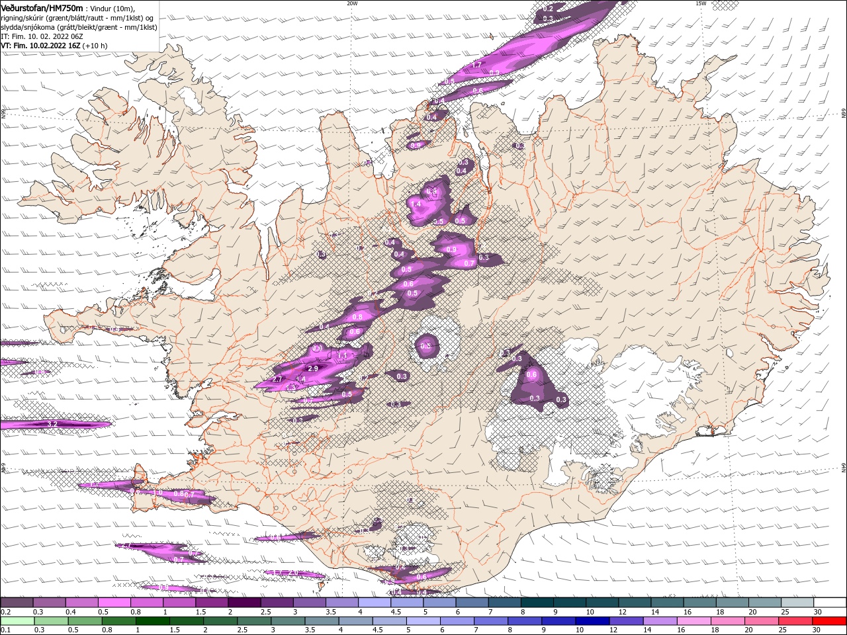Click the '2.7' snowfall value on the map
Viewport: 847px width, 635px height.
point(278,379)
